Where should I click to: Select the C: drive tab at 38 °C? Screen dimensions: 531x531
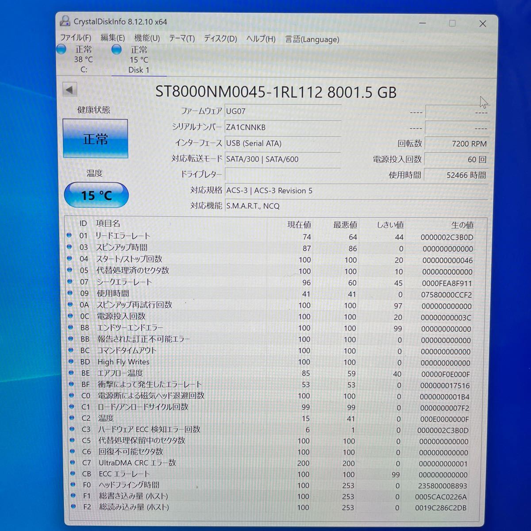pos(83,59)
